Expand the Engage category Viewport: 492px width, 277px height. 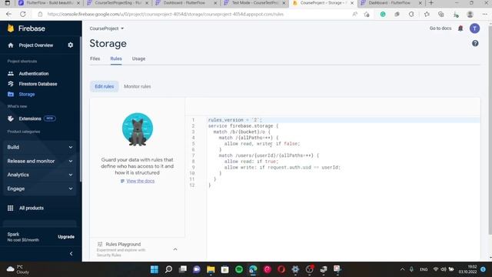(40, 189)
